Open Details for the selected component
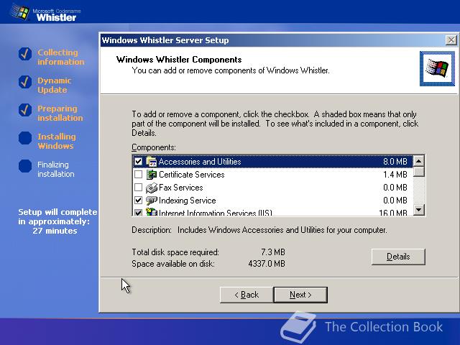460x345 pixels. tap(398, 257)
